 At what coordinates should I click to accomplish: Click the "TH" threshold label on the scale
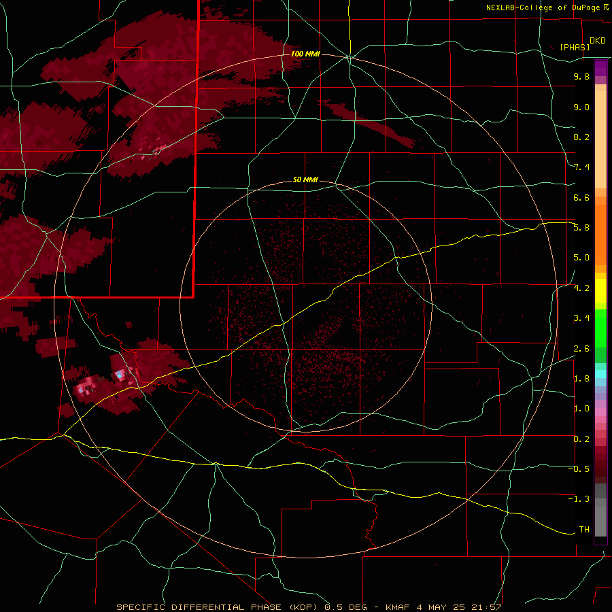tap(584, 530)
